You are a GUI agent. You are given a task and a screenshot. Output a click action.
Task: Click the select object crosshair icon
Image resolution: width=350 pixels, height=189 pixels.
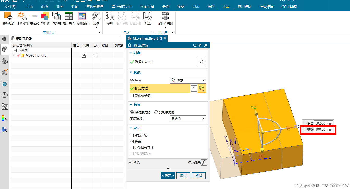click(202, 62)
